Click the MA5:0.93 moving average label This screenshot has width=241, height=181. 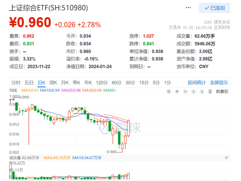[x=30, y=90]
